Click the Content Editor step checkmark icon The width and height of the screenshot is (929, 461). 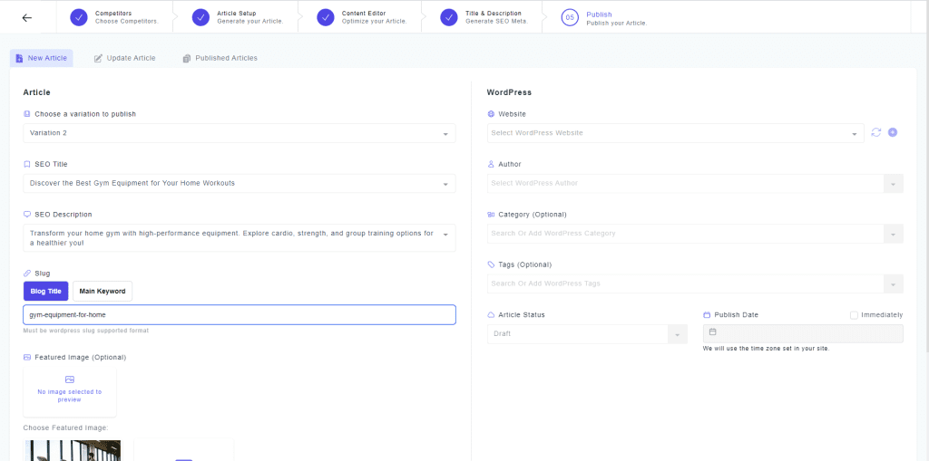coord(326,17)
